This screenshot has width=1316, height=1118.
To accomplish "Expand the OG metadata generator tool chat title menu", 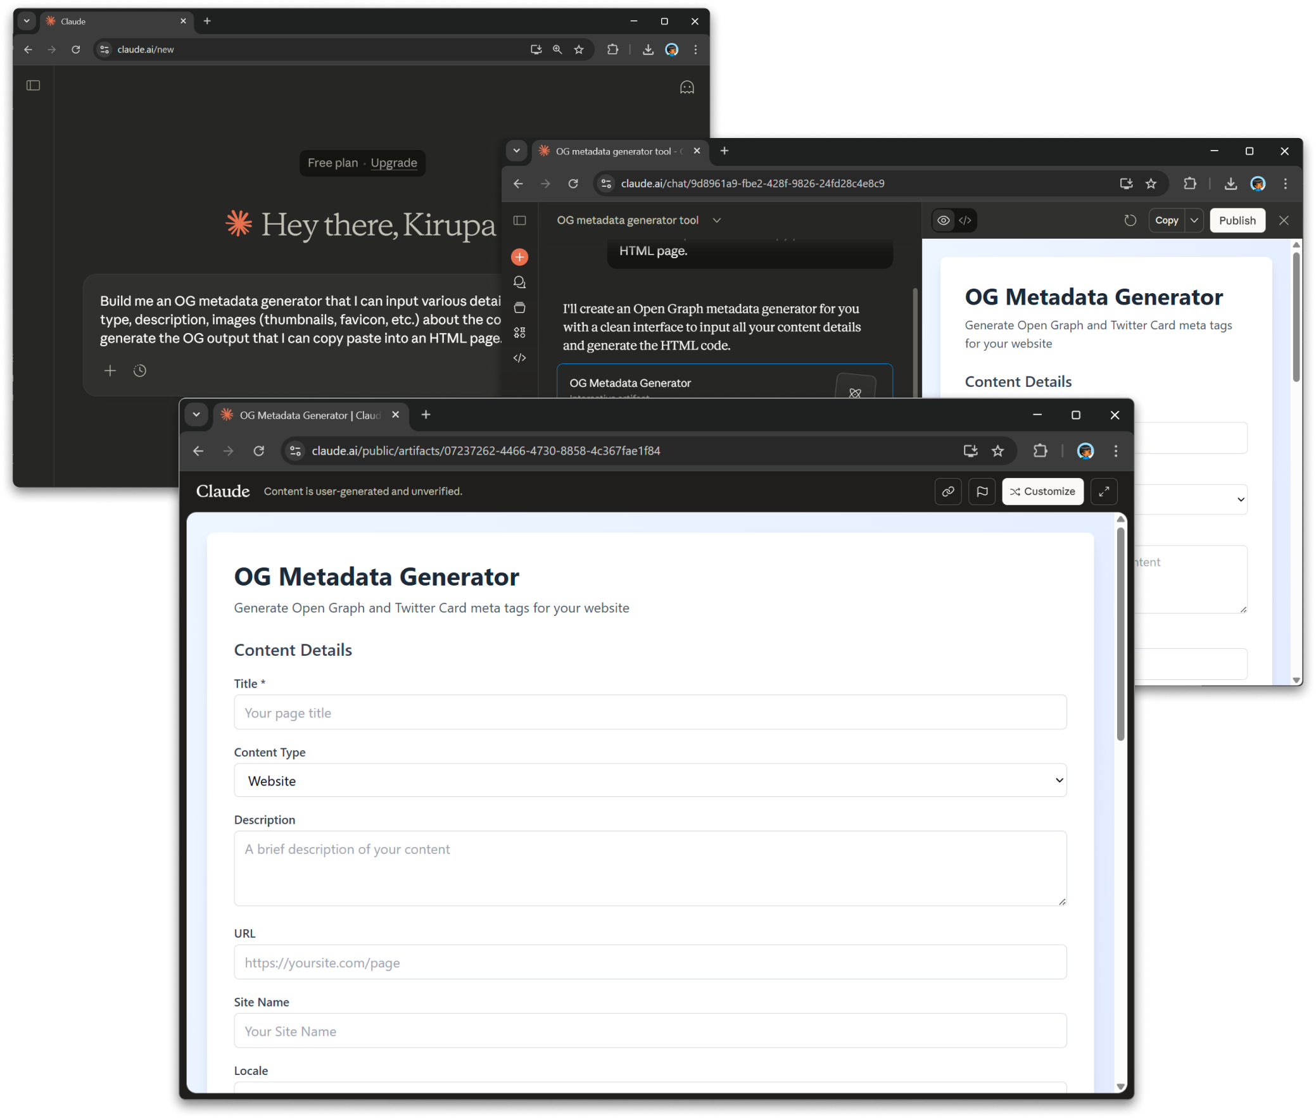I will [x=716, y=220].
